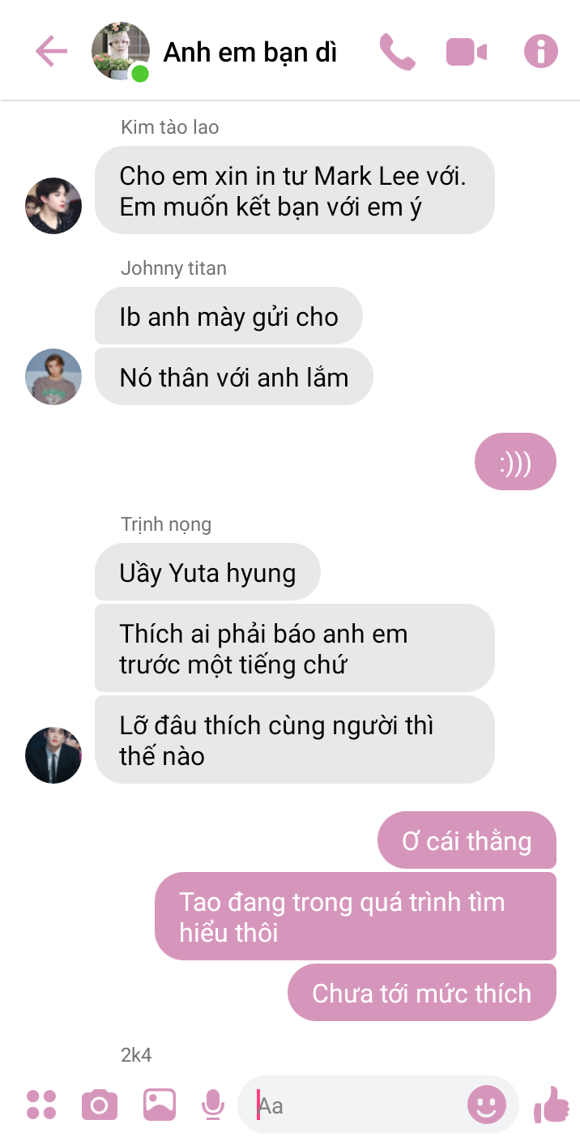Tap Kim tào lao's profile picture

click(x=53, y=206)
